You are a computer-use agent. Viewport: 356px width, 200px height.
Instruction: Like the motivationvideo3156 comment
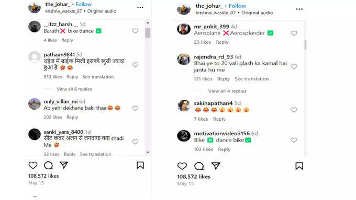(x=294, y=140)
